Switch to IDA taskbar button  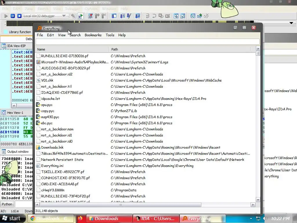click(156, 218)
